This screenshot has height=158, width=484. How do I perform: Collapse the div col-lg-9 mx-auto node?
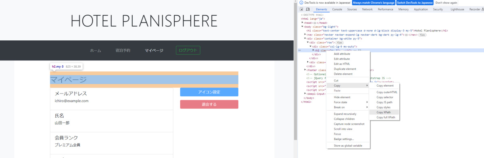[311, 46]
